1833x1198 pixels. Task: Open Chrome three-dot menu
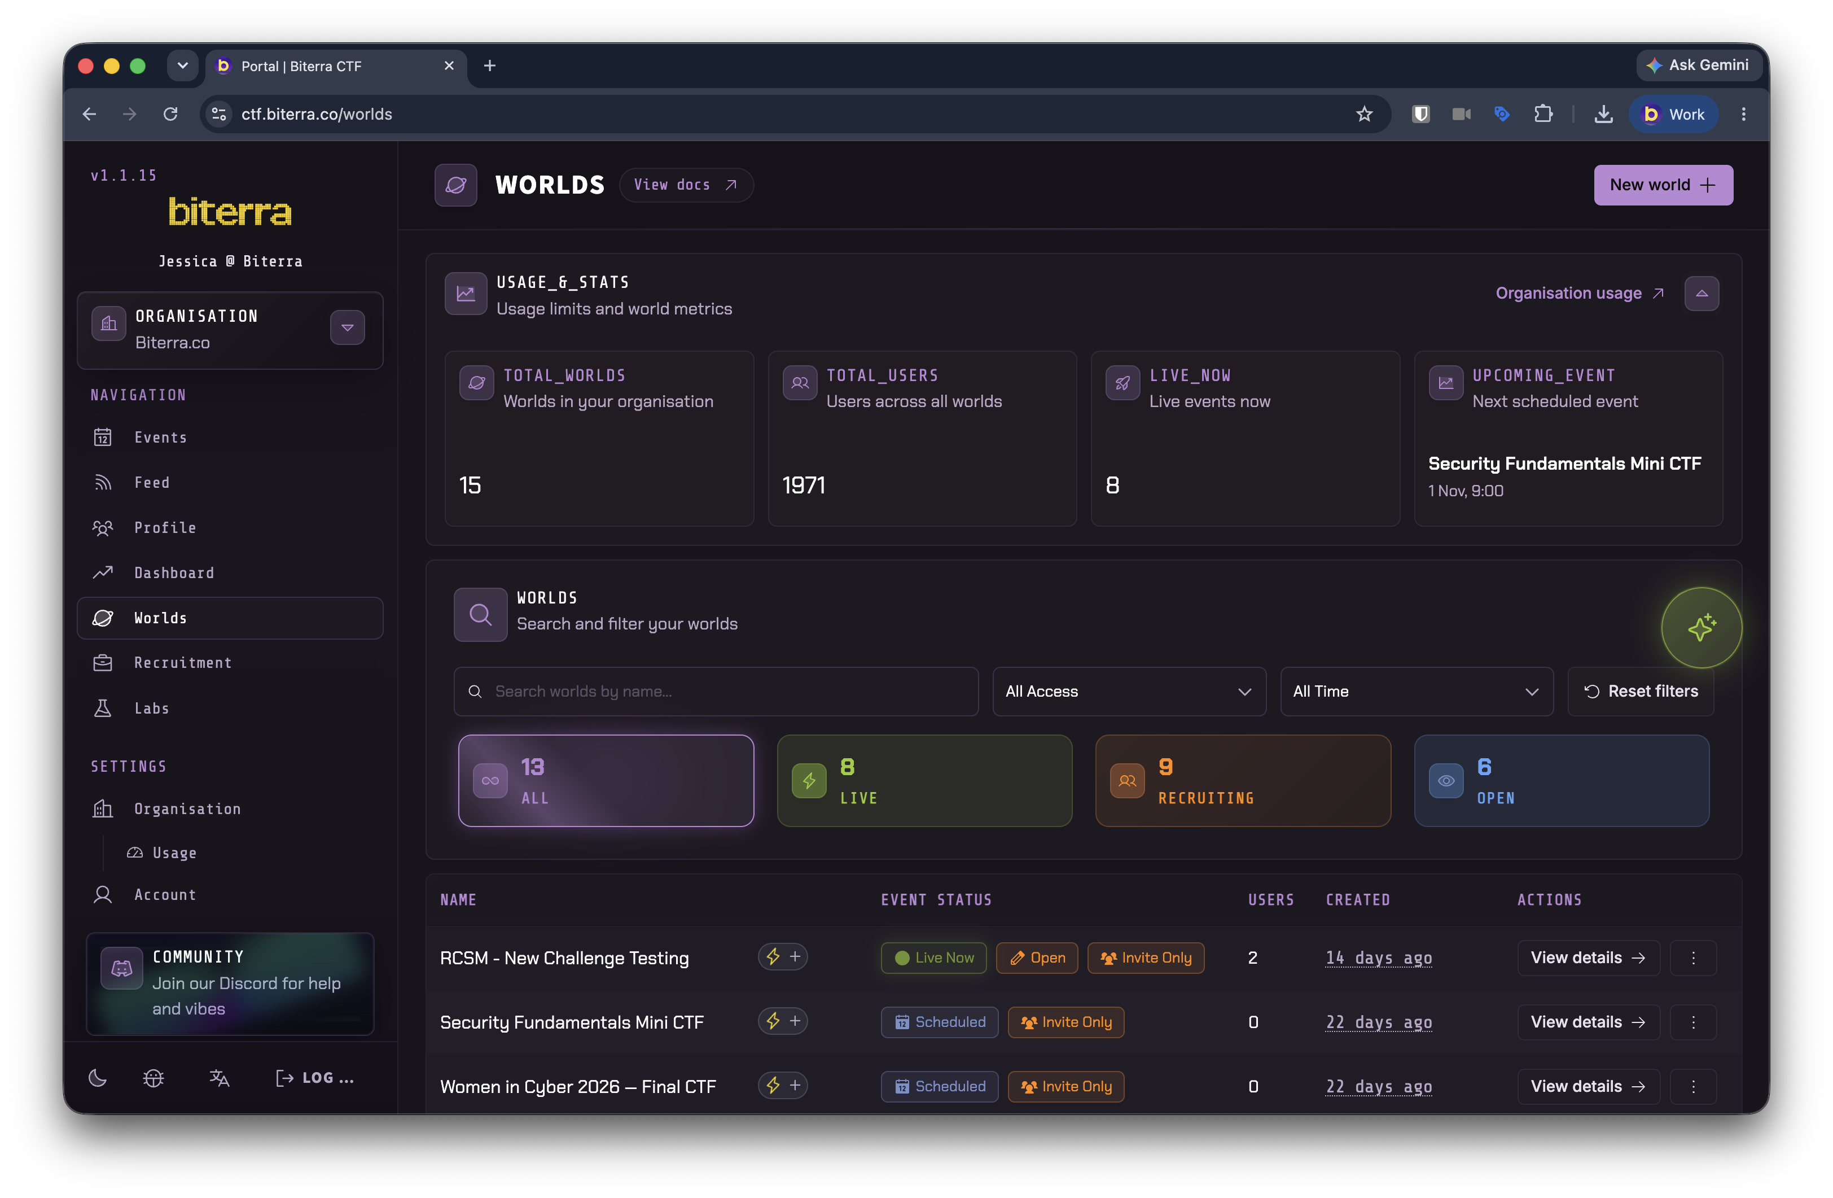click(1744, 114)
